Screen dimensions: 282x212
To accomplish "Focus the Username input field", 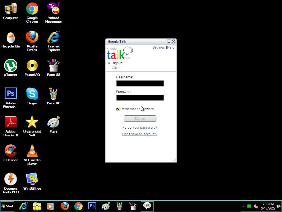I will pos(140,83).
